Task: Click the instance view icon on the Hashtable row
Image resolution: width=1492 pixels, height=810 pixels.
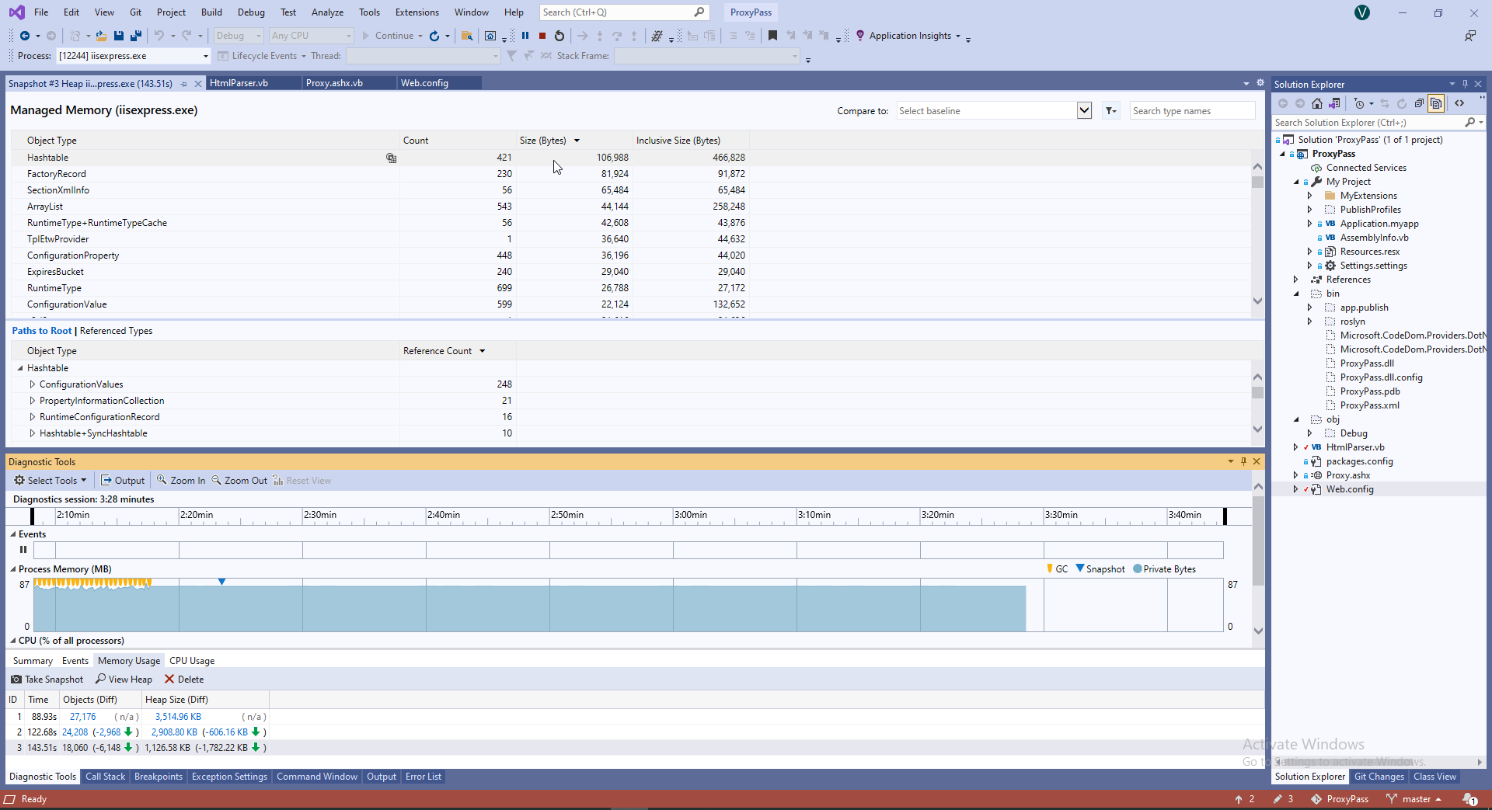Action: tap(392, 158)
